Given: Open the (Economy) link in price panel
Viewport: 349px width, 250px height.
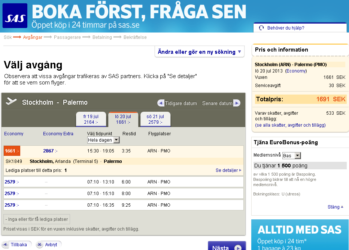Looking at the screenshot, I should [296, 71].
